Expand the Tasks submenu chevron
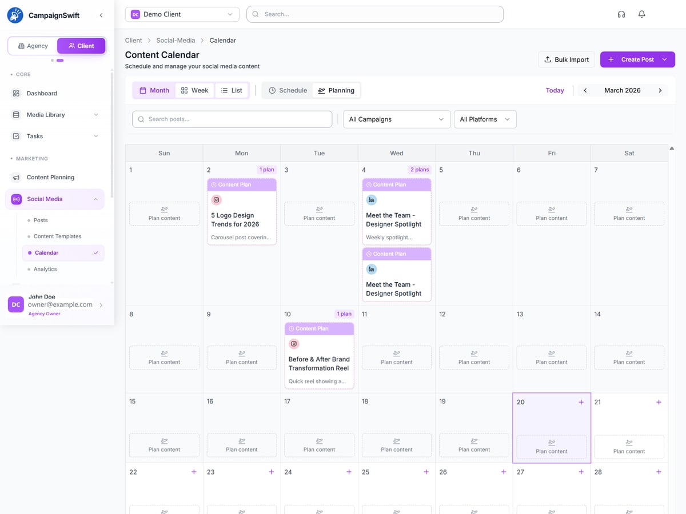Viewport: 686px width, 514px height. coord(95,136)
